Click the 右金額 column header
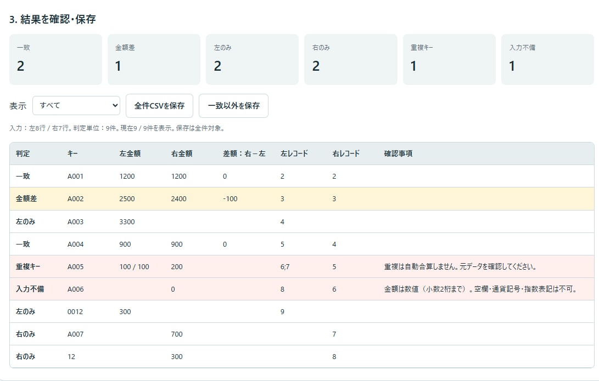This screenshot has height=381, width=599. [x=182, y=153]
